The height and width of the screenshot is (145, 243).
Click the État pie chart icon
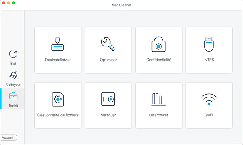click(13, 54)
